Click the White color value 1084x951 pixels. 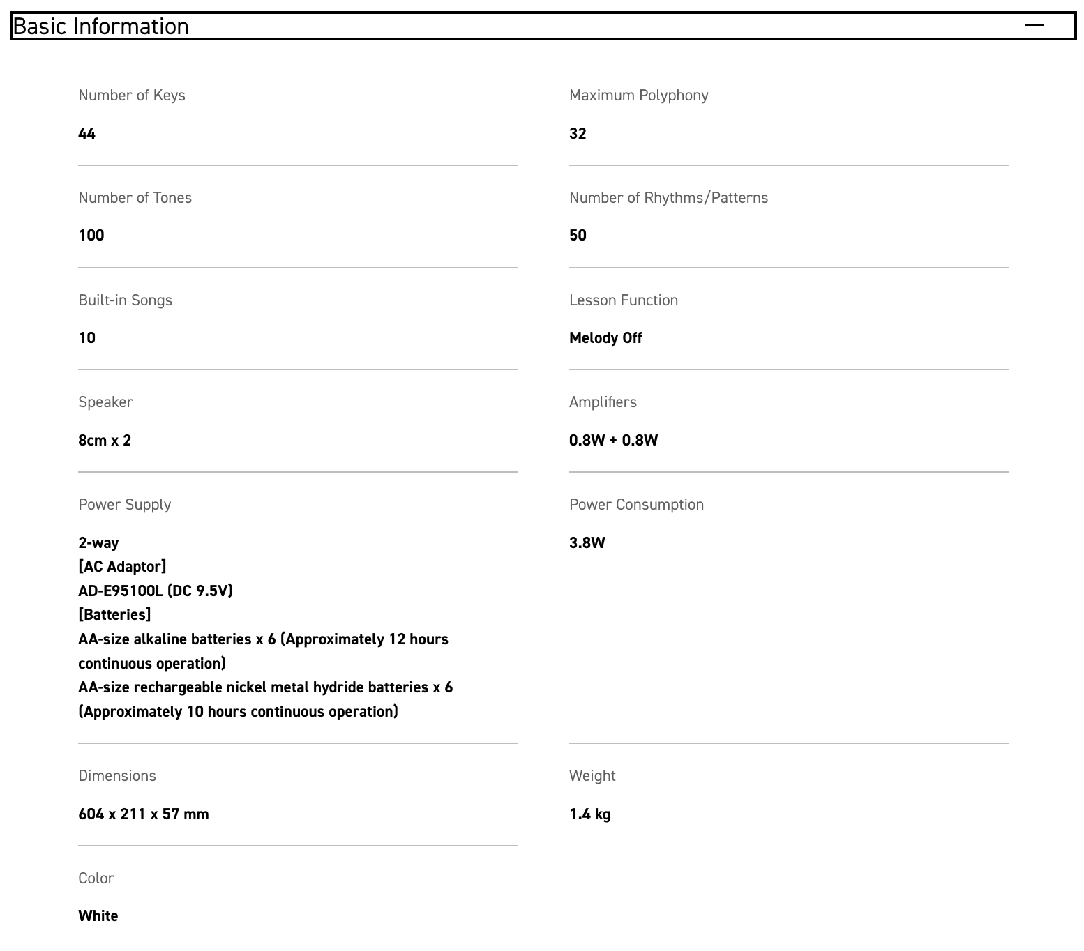tap(98, 916)
